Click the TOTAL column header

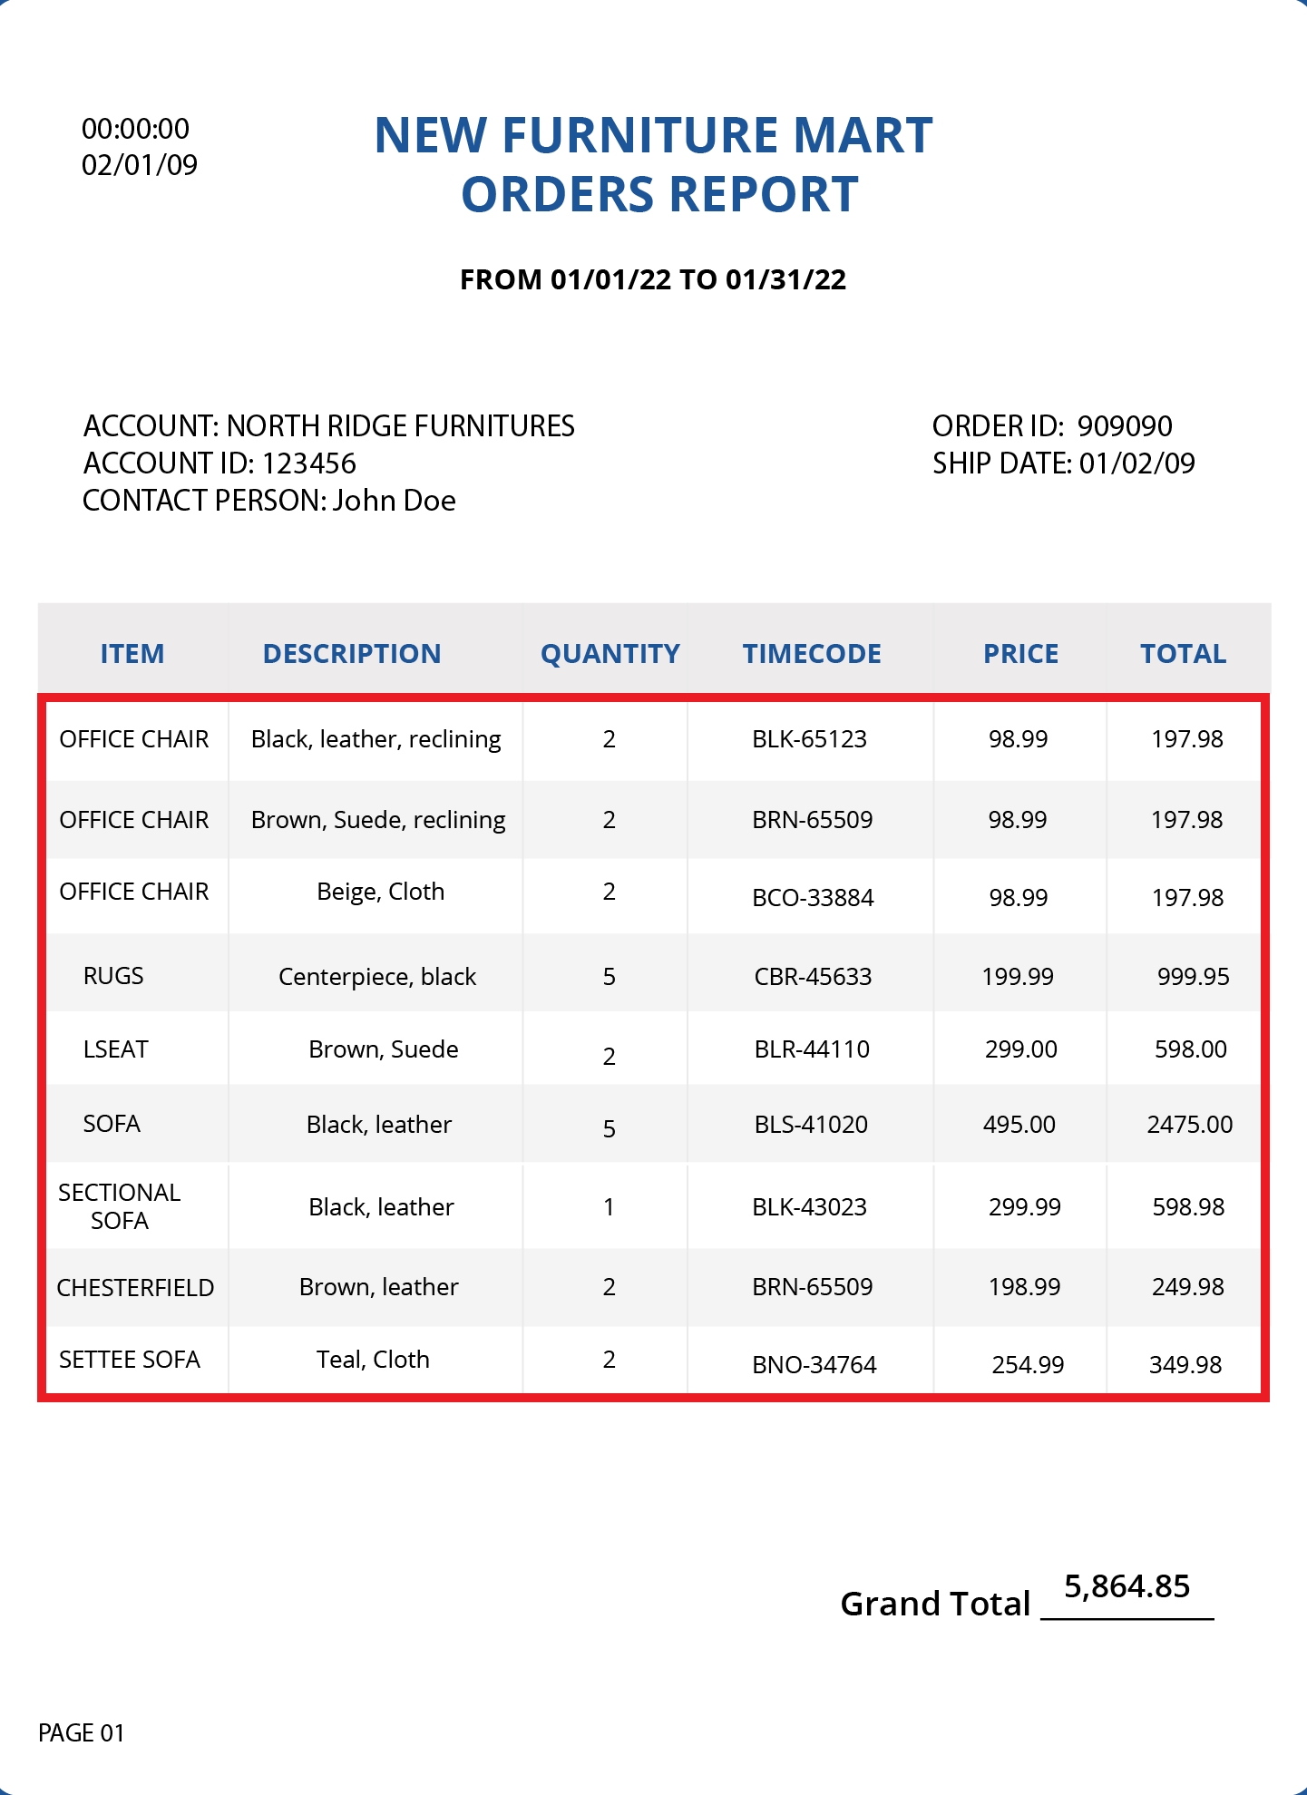1183,654
